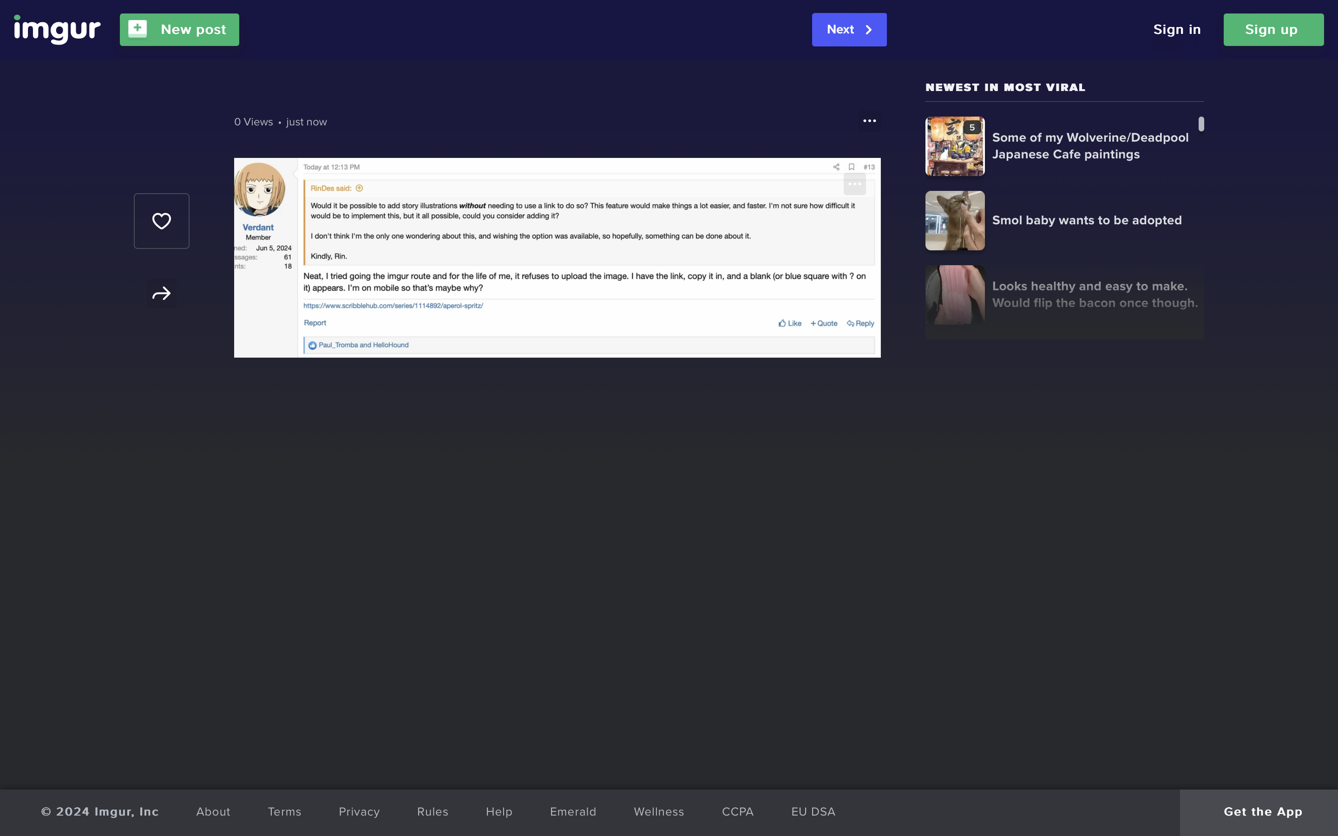Select Sign in at the top right
The image size is (1338, 836).
coord(1176,29)
